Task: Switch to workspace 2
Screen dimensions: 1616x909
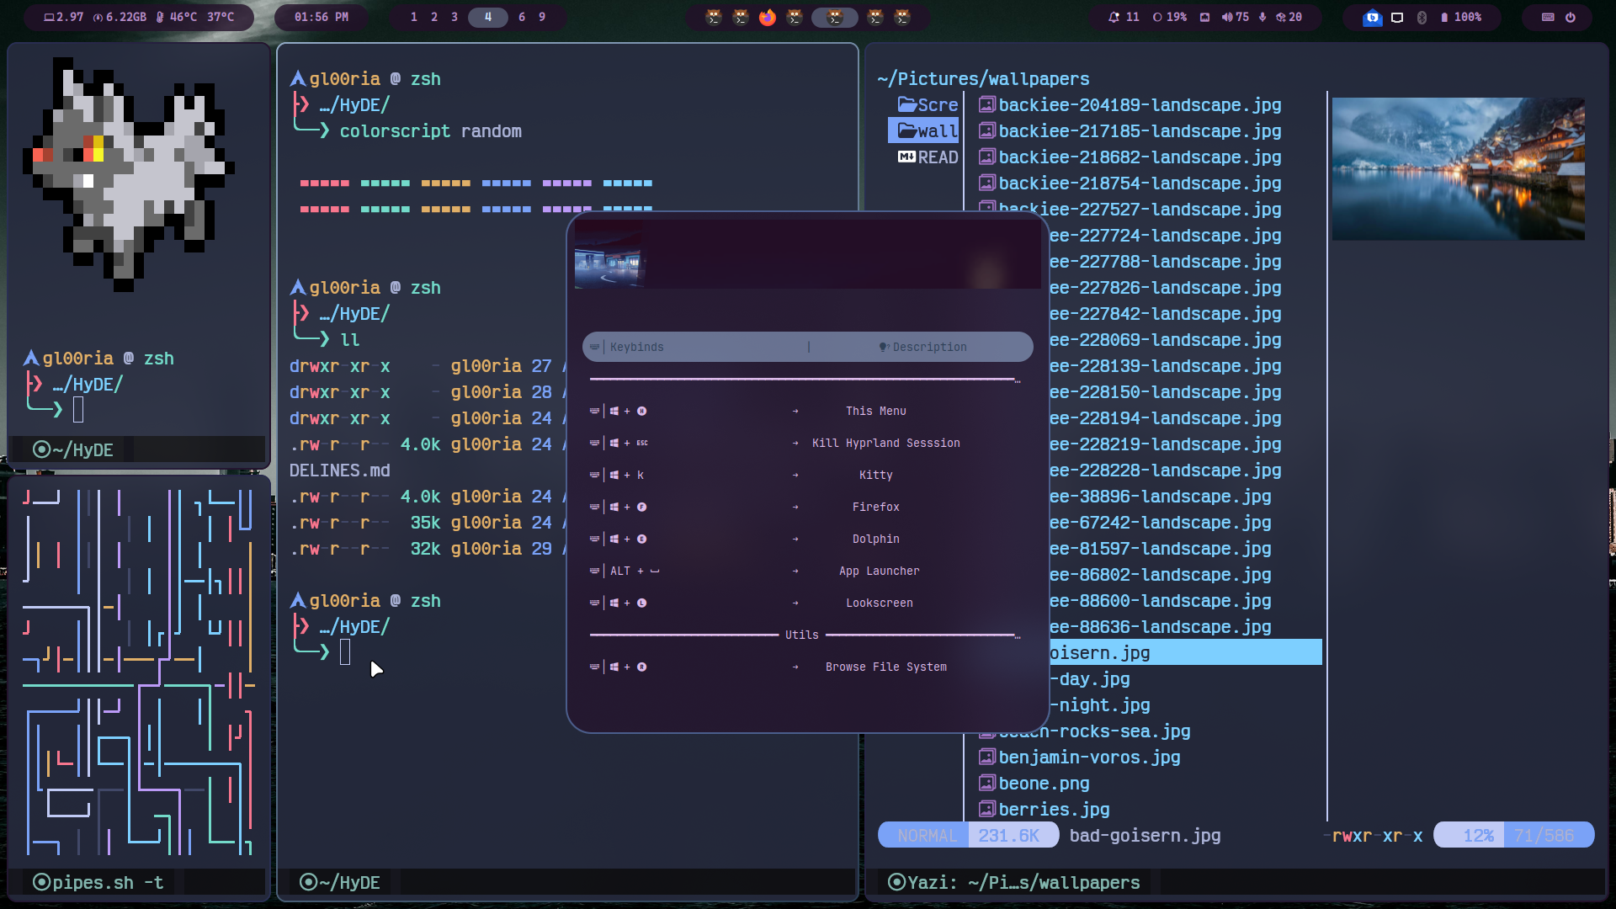Action: tap(434, 17)
